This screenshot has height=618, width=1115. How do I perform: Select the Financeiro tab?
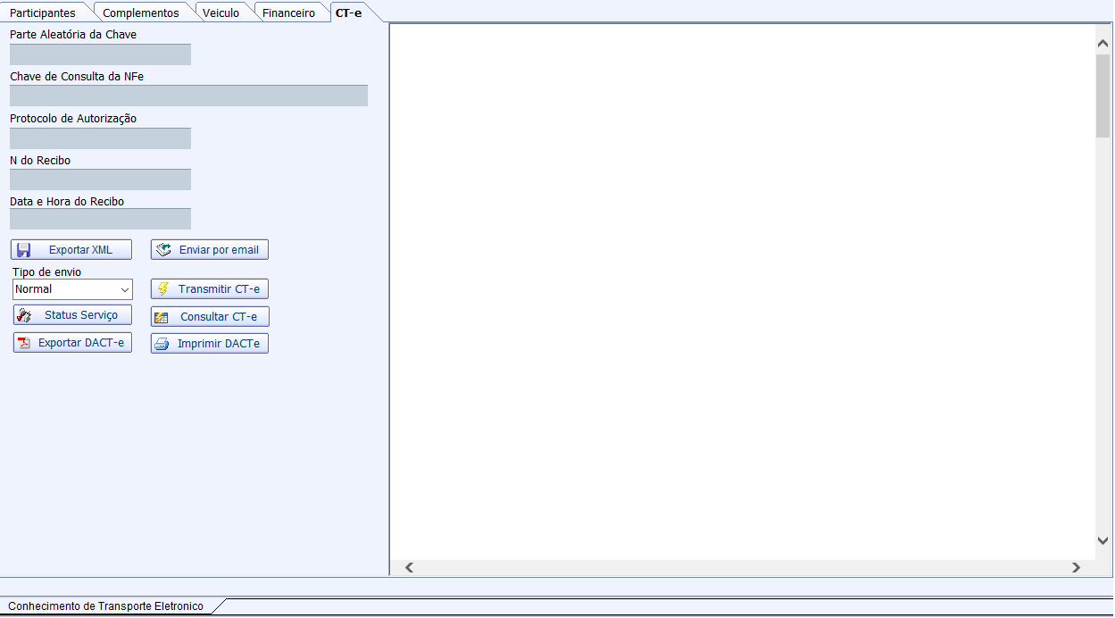[x=288, y=13]
